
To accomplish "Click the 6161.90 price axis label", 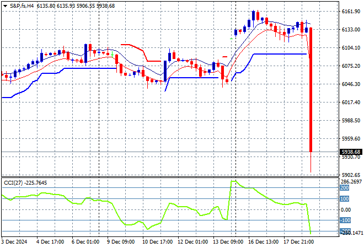I will (x=351, y=12).
